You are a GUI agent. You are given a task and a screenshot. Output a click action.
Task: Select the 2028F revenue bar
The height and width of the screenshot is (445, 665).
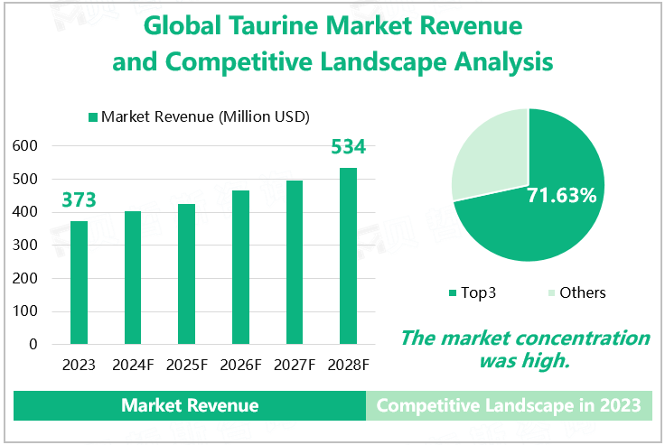point(348,255)
